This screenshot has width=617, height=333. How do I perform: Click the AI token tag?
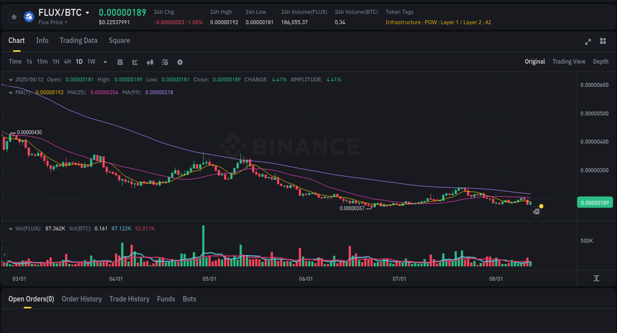(488, 22)
